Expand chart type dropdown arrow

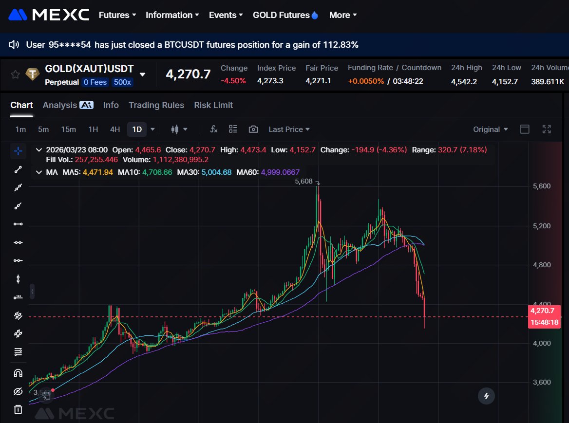[x=186, y=129]
